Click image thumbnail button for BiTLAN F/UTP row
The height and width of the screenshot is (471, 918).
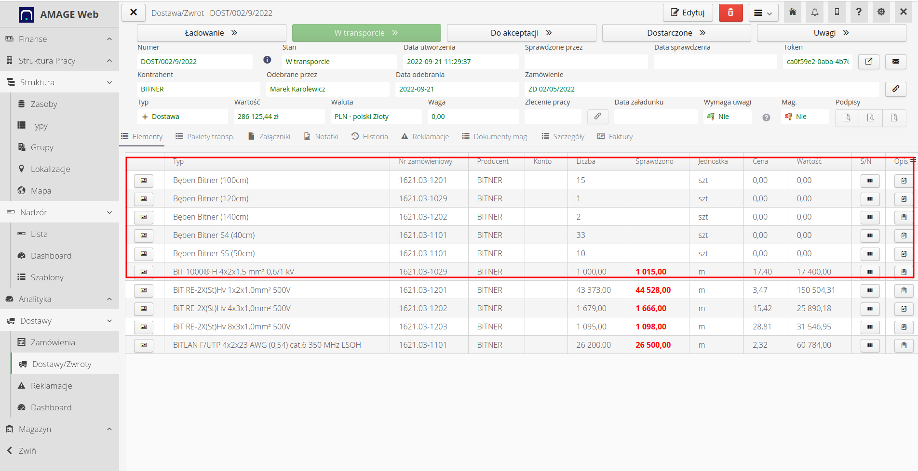144,345
